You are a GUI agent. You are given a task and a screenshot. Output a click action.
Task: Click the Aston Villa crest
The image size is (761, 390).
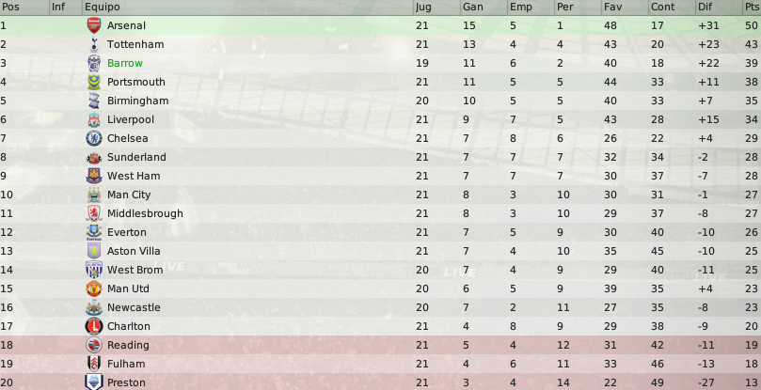pyautogui.click(x=94, y=251)
